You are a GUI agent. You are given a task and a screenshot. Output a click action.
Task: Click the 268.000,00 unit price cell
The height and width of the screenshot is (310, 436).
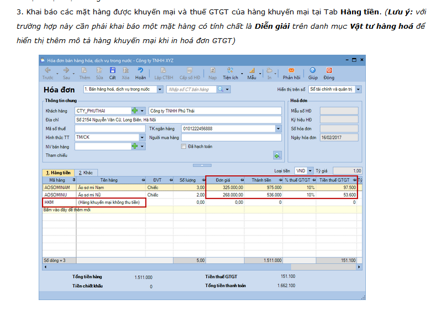click(225, 195)
